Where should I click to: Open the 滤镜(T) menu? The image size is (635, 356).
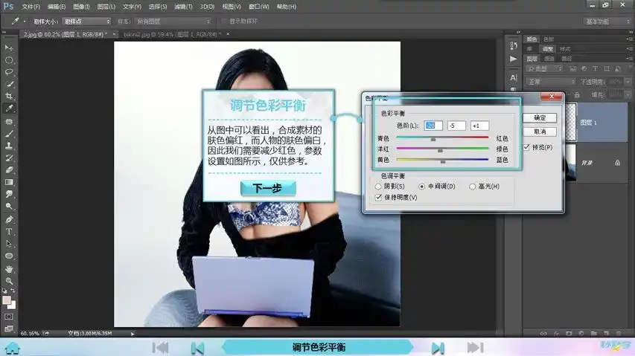(x=183, y=7)
